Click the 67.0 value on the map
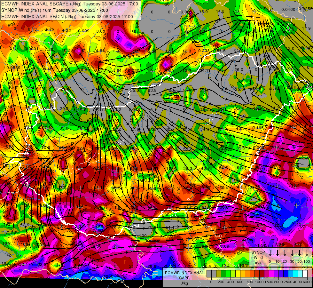 (241, 167)
